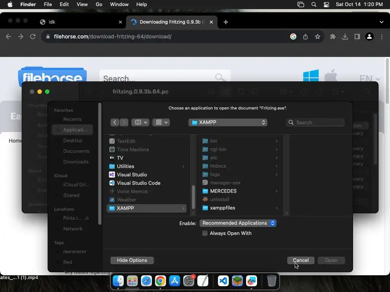The height and width of the screenshot is (292, 390).
Task: Open Minecraft from the Dock
Action: click(238, 281)
